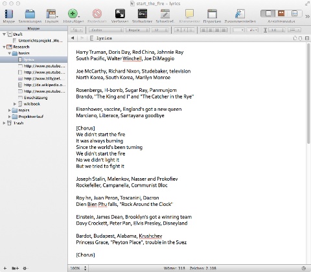This screenshot has width=311, height=272.
Task: Go forward in editor history
Action: tap(82, 38)
